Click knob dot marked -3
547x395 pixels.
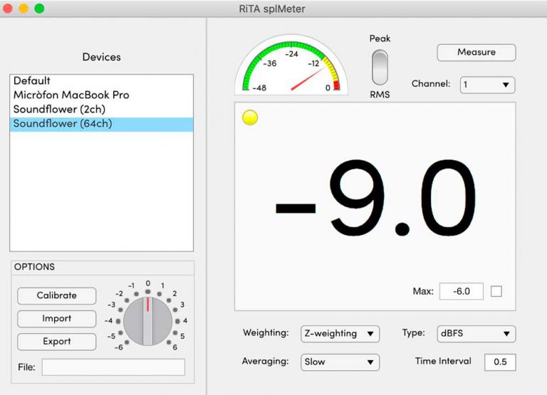coord(120,310)
